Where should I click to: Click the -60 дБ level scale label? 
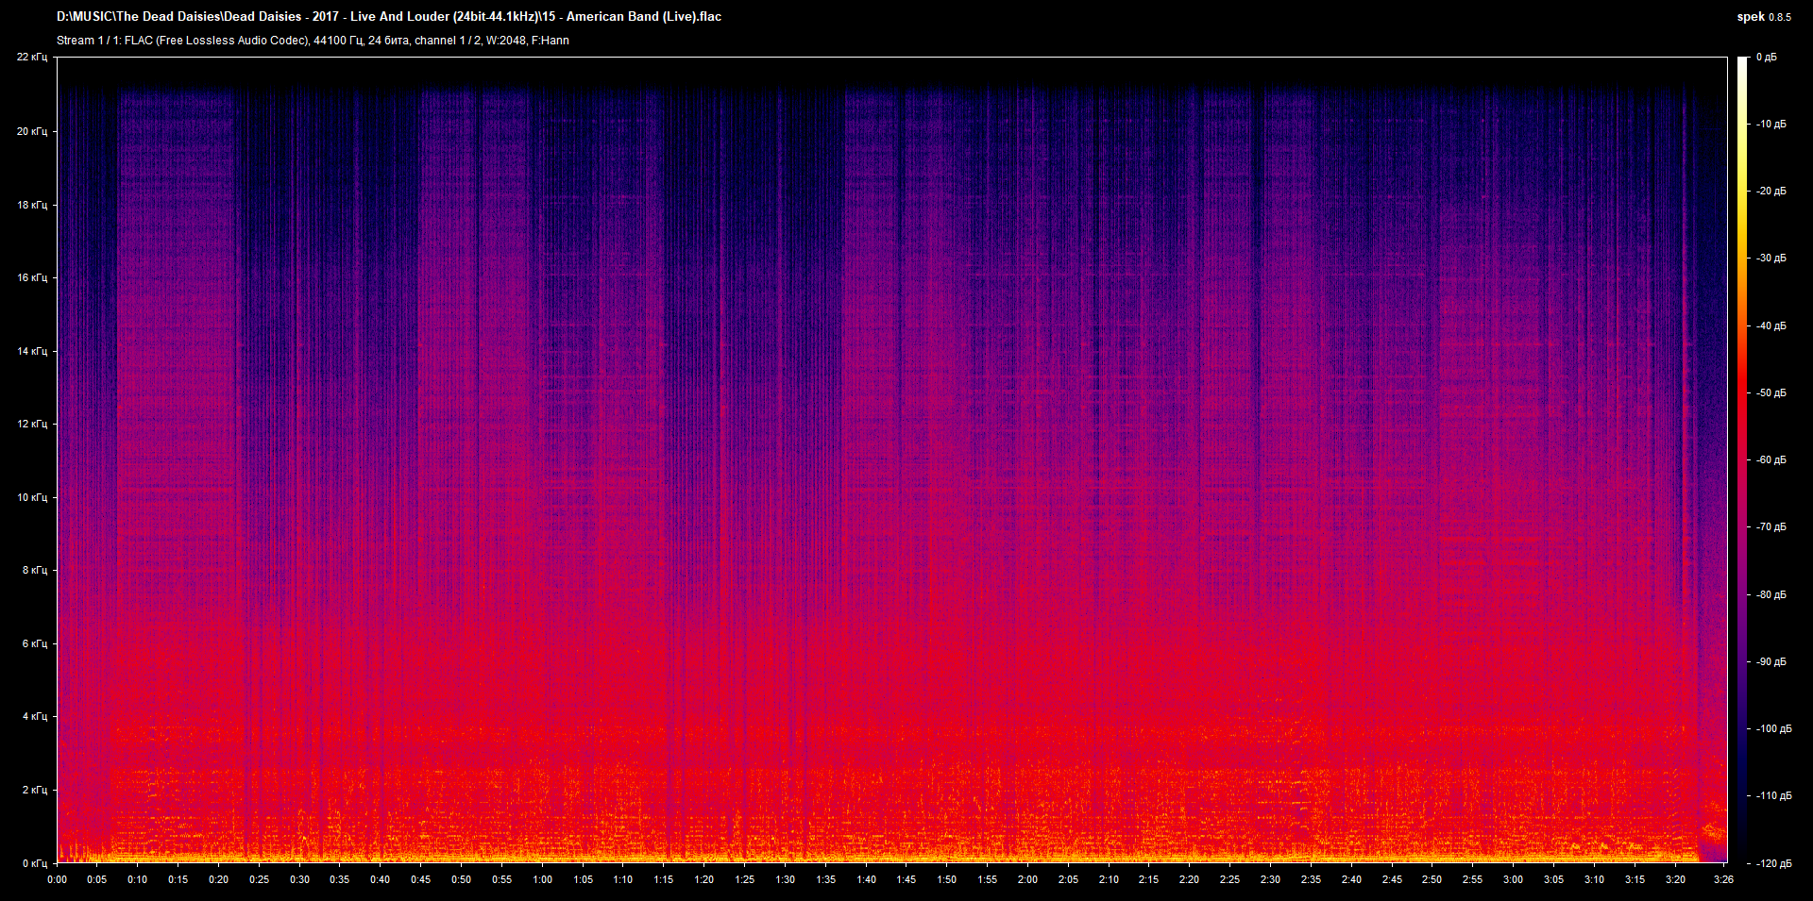[1770, 460]
